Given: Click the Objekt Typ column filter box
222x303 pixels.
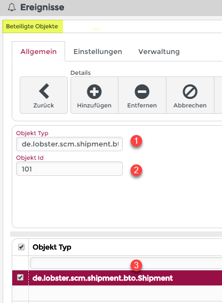Looking at the screenshot, I should 126,263.
